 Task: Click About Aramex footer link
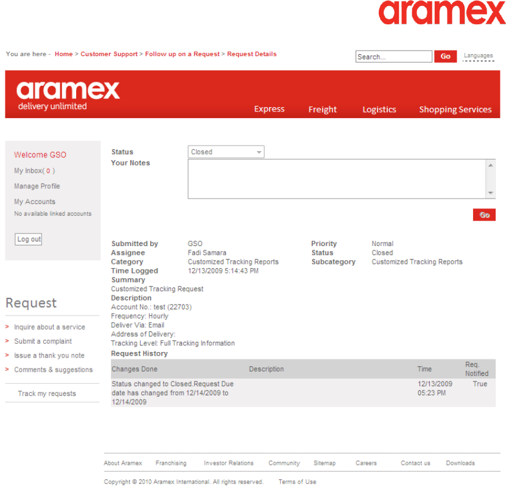click(123, 463)
